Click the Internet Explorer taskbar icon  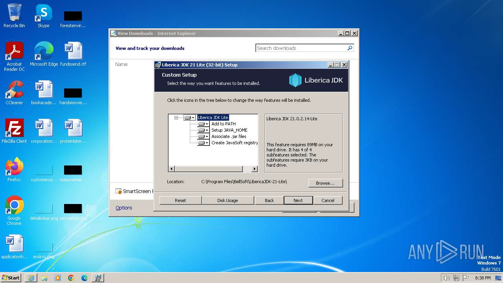coord(31,278)
